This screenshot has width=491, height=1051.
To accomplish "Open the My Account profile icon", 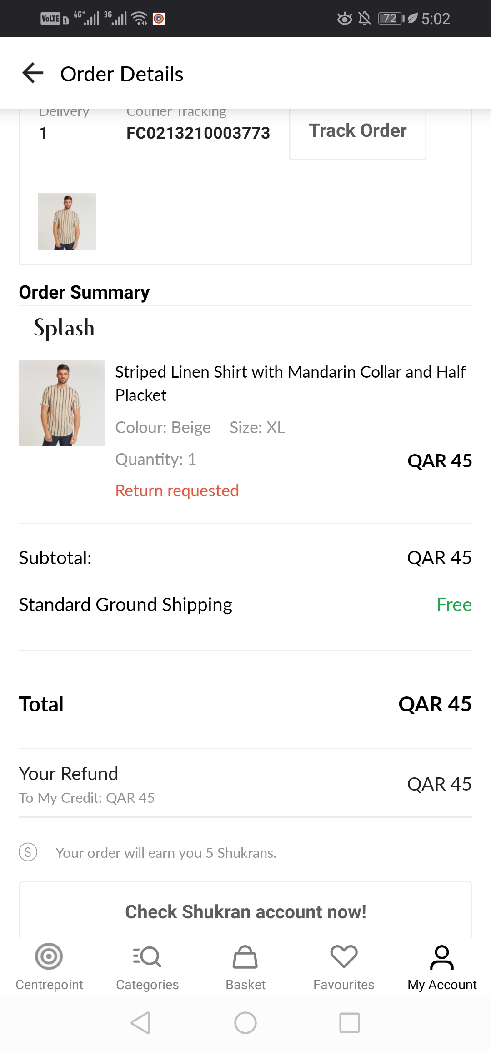I will click(442, 957).
